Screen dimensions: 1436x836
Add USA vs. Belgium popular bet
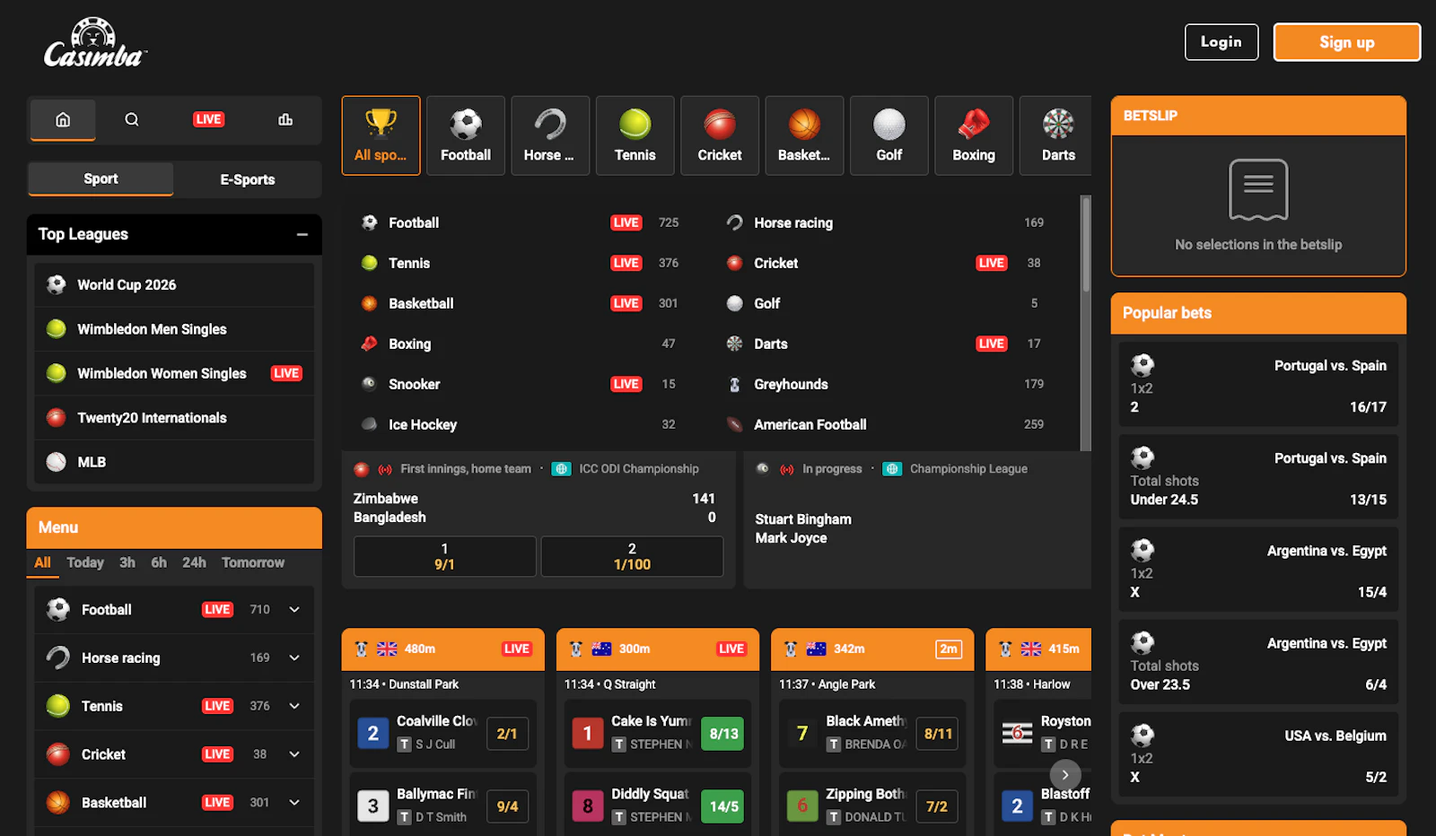pos(1258,755)
